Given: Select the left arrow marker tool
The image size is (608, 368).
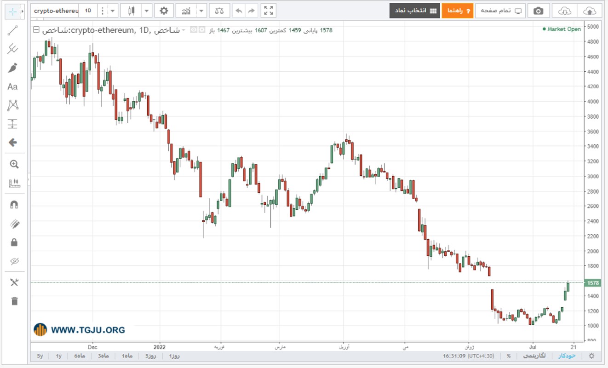Looking at the screenshot, I should pyautogui.click(x=13, y=143).
